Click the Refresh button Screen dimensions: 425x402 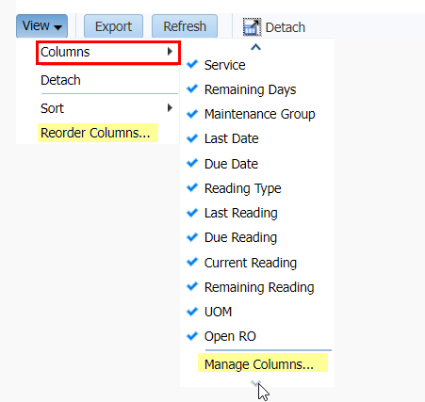click(185, 26)
